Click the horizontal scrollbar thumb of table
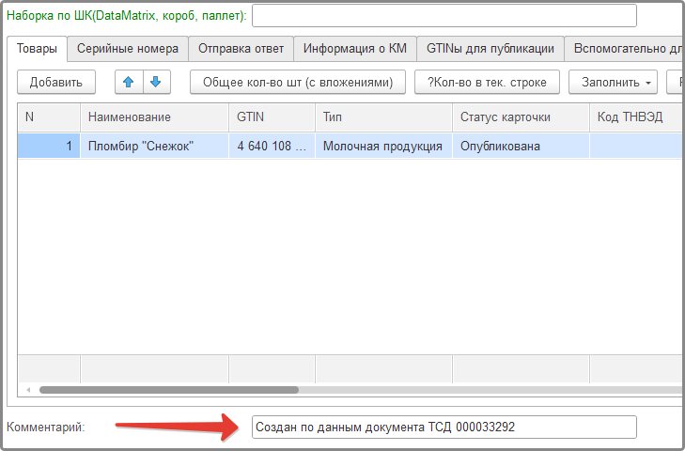685x451 pixels. tap(169, 390)
